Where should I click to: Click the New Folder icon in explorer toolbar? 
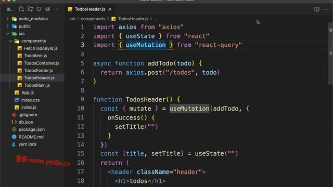click(x=30, y=9)
